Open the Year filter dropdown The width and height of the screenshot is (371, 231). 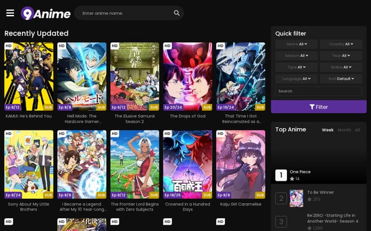pyautogui.click(x=341, y=55)
